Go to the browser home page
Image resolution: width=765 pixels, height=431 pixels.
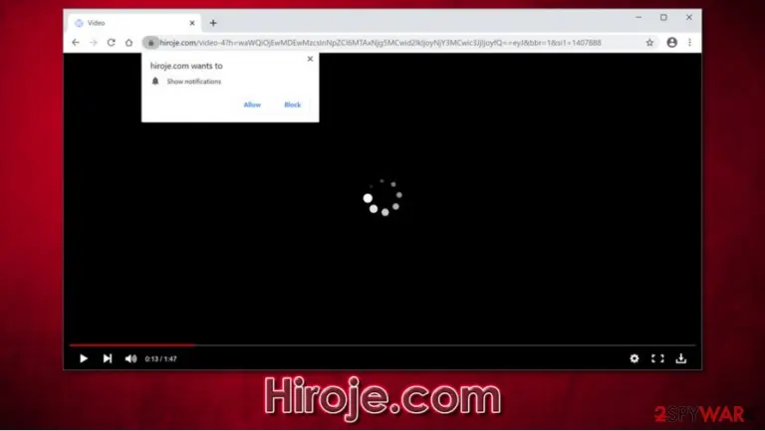(128, 43)
